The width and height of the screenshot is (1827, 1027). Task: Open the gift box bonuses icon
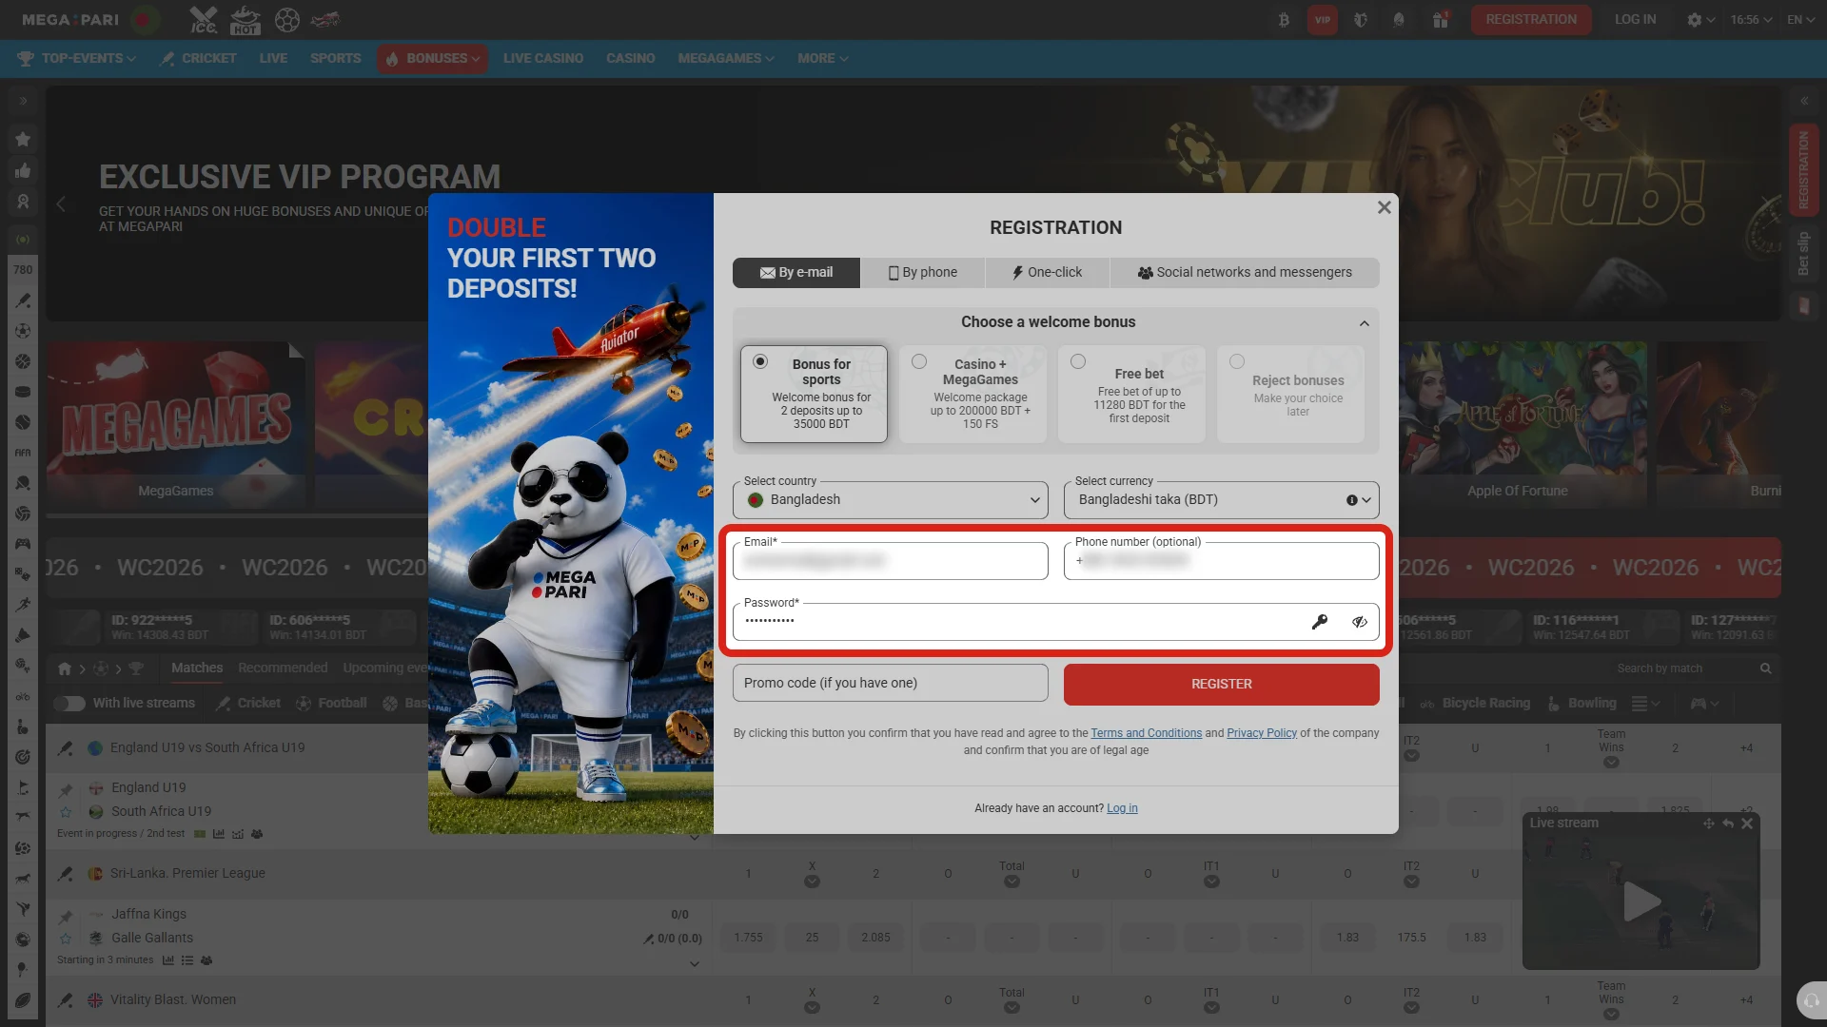pyautogui.click(x=1441, y=19)
